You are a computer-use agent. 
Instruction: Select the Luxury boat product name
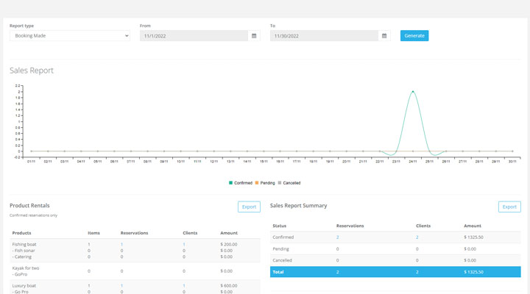click(24, 286)
